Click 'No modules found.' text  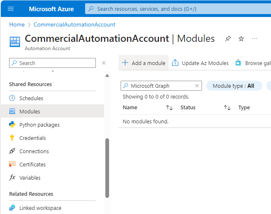click(x=145, y=122)
